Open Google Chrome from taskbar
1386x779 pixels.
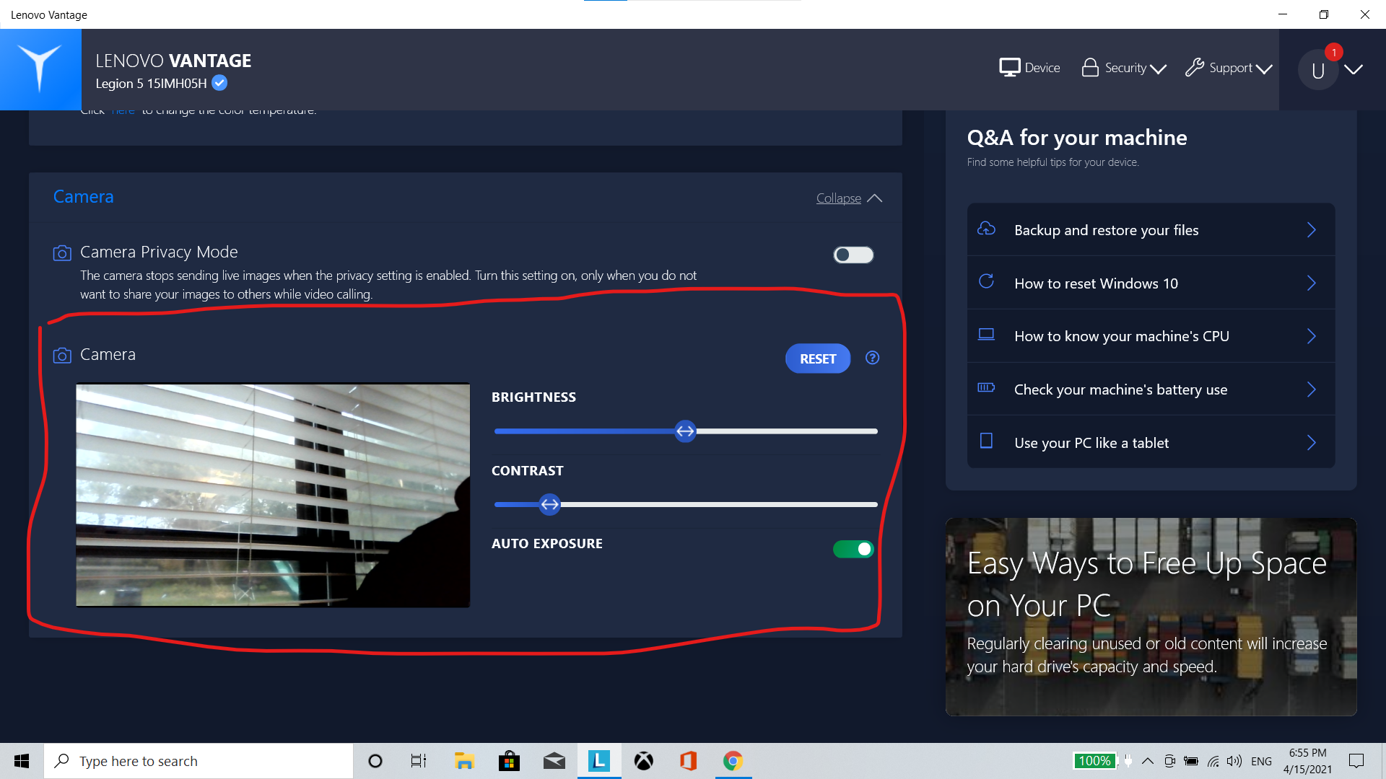[x=733, y=761]
